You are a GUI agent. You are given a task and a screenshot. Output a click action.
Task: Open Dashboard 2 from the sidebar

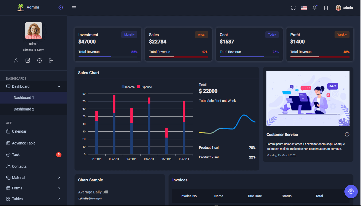coord(24,109)
